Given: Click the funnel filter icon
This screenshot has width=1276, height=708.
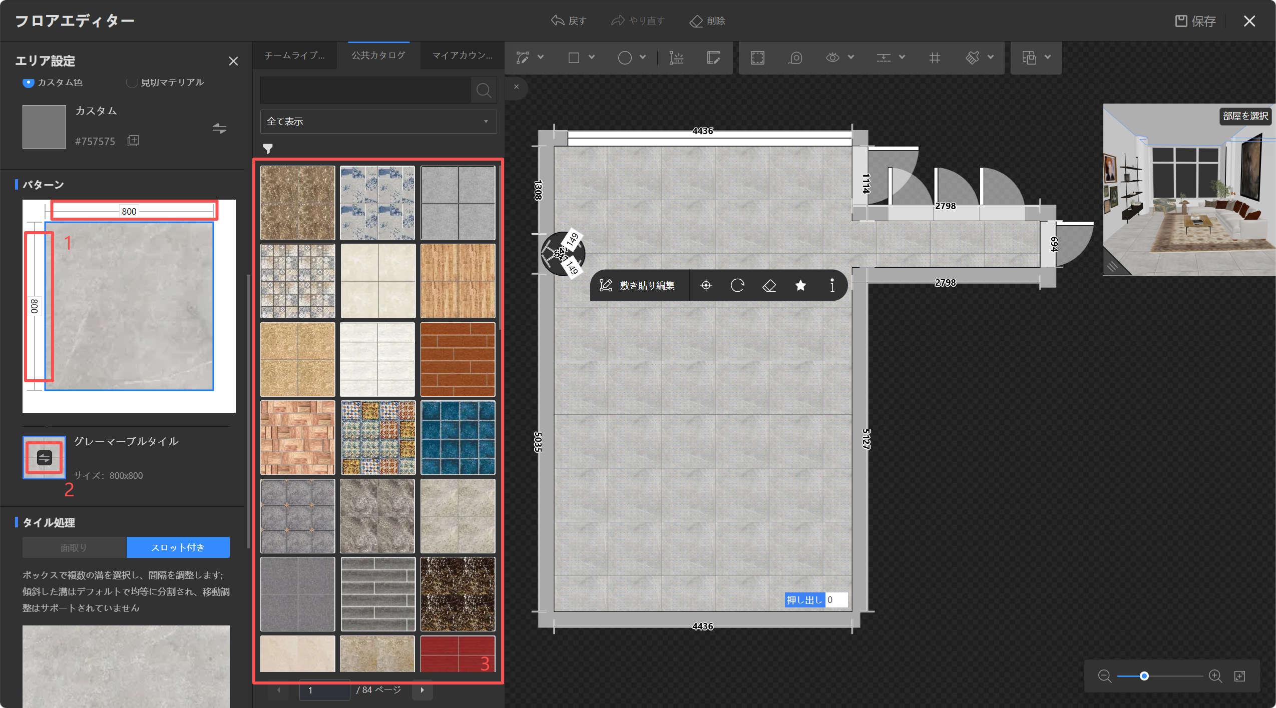Looking at the screenshot, I should point(268,149).
